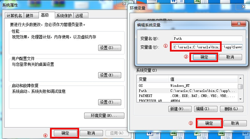Close the 编辑系统变量 dialog with X
The image size is (250, 139).
(x=238, y=24)
